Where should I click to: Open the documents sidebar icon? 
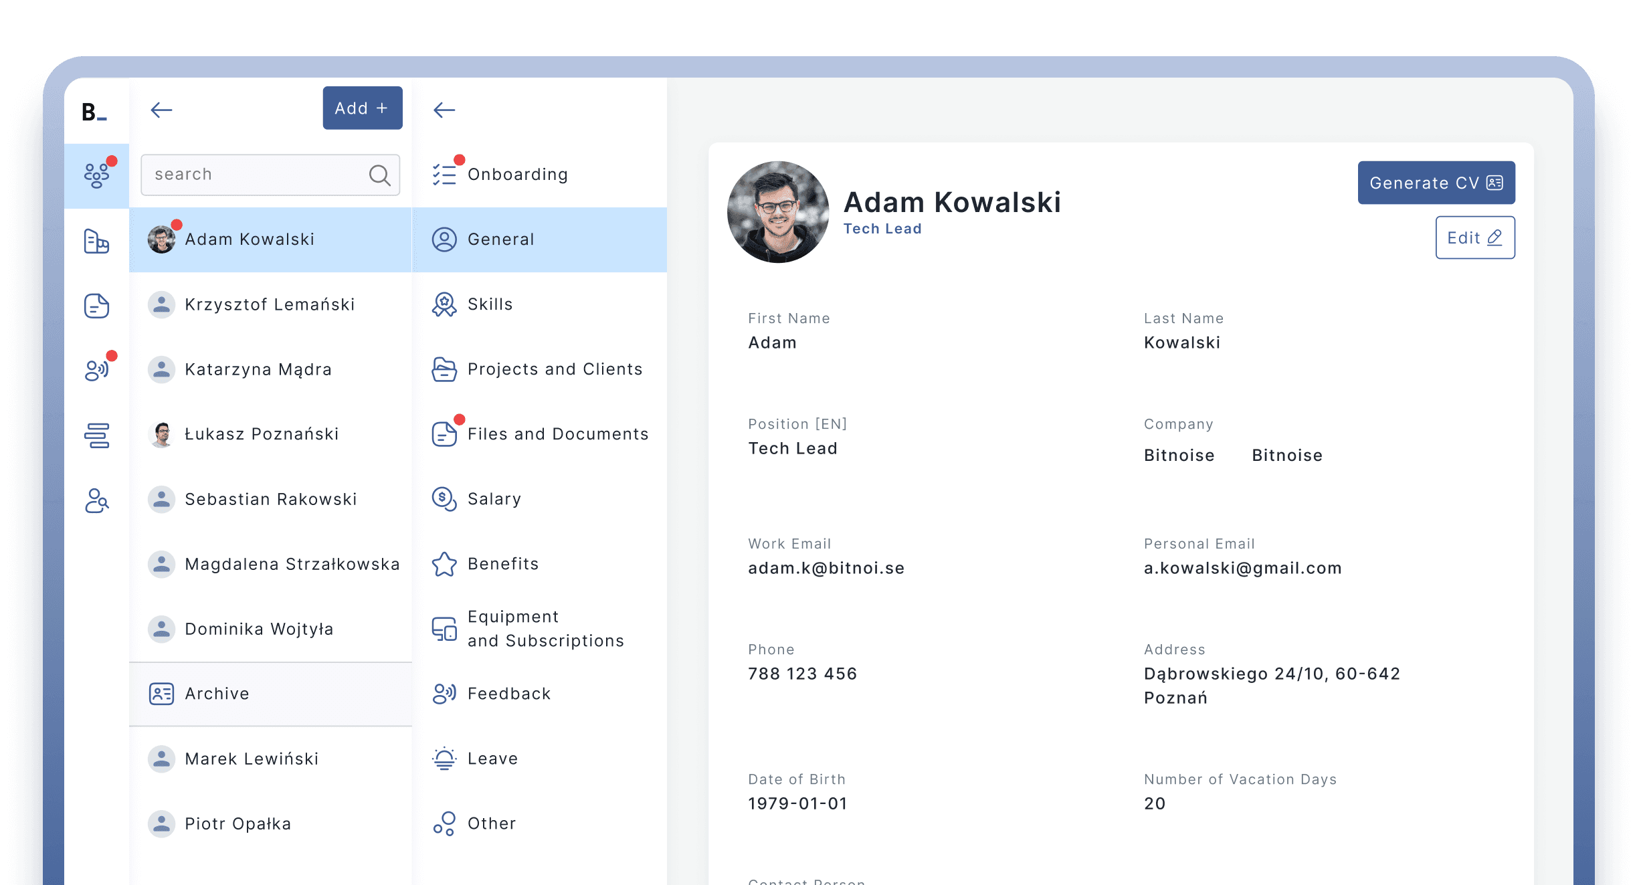(x=97, y=306)
